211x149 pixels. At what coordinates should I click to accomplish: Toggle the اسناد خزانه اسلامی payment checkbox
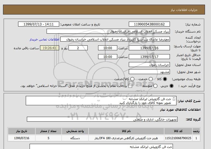(130, 86)
